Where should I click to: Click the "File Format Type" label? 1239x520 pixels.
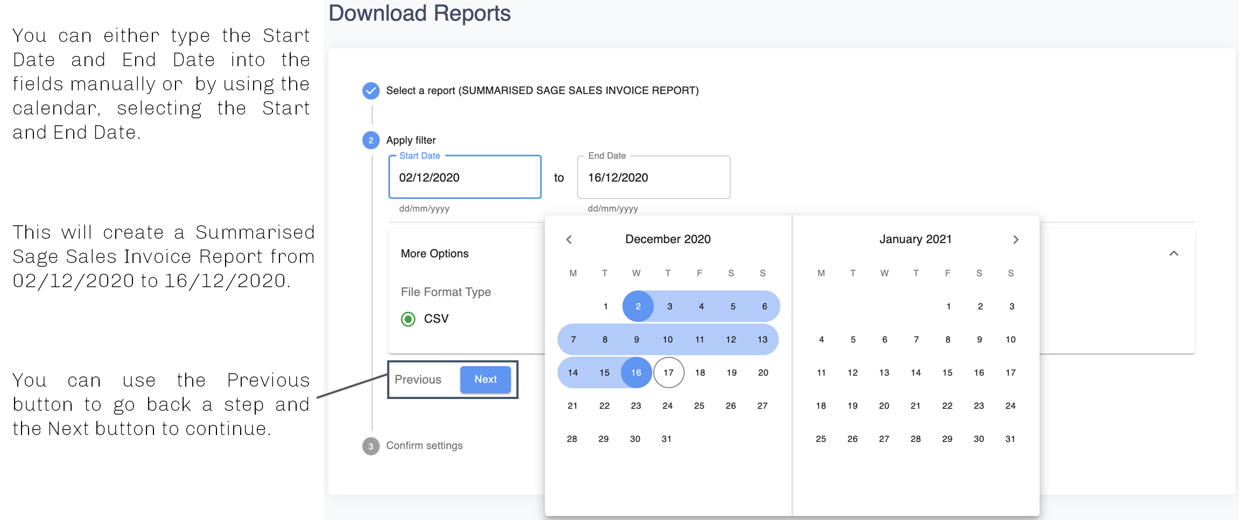click(x=446, y=292)
